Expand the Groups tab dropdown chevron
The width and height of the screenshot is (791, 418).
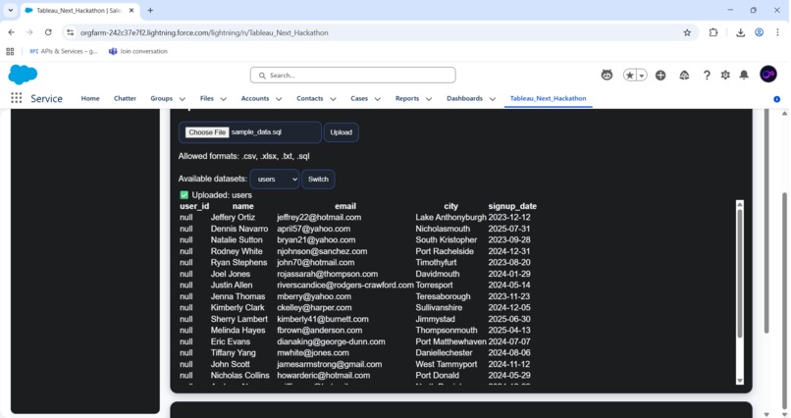click(x=183, y=99)
